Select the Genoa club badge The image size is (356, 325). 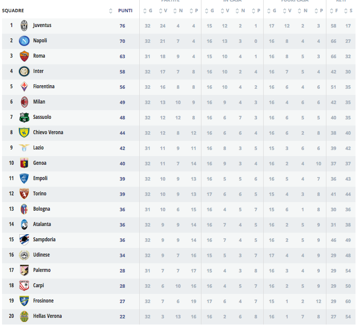coord(24,163)
